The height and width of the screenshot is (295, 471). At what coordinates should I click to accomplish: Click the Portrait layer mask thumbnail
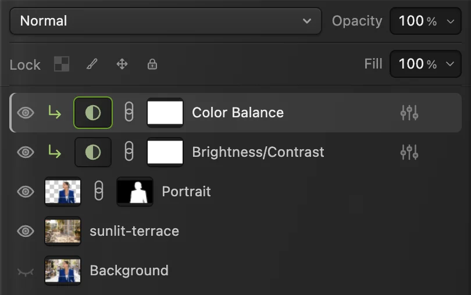coord(135,192)
